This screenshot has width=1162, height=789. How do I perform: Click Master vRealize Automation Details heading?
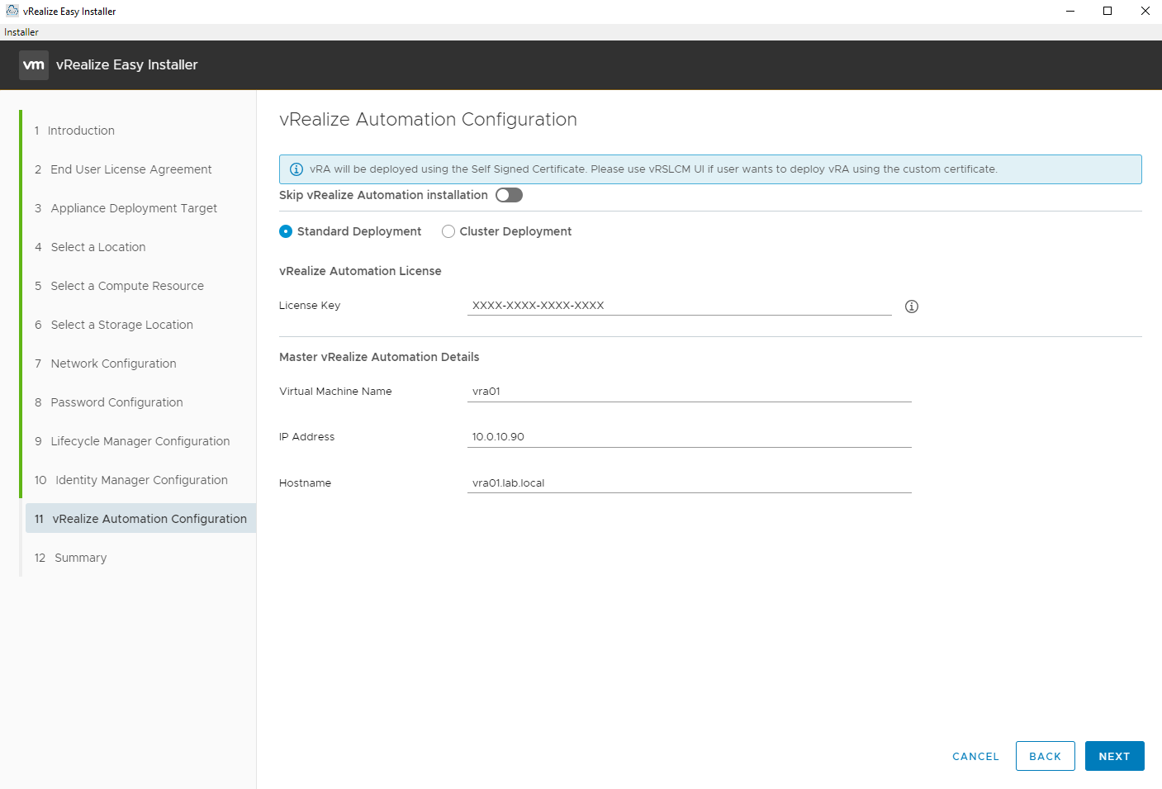tap(379, 357)
